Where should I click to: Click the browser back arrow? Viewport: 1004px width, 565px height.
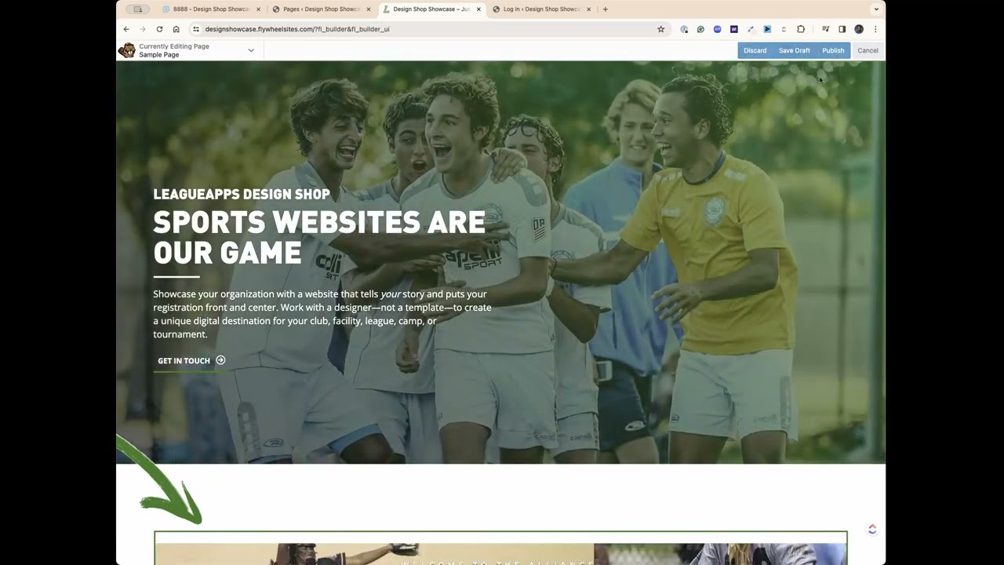126,29
